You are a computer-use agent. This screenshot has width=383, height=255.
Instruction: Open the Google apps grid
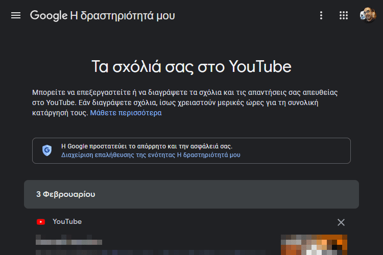pyautogui.click(x=344, y=15)
